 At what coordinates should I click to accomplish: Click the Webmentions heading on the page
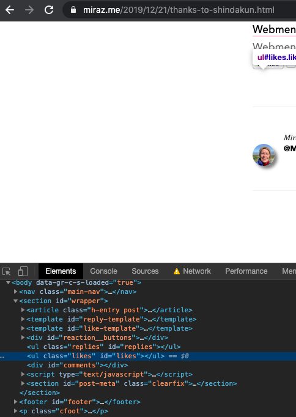click(274, 29)
